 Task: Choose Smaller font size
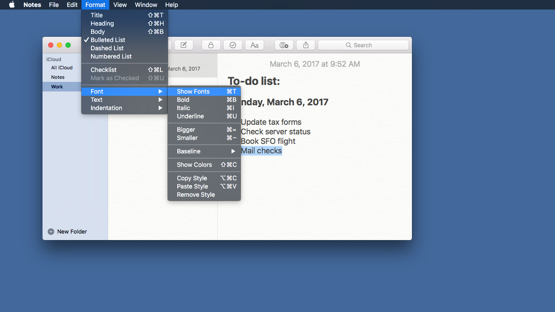204,138
